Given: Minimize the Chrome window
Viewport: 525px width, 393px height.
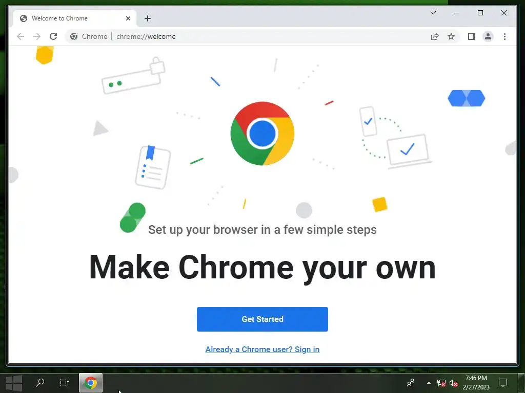Looking at the screenshot, I should pyautogui.click(x=457, y=13).
